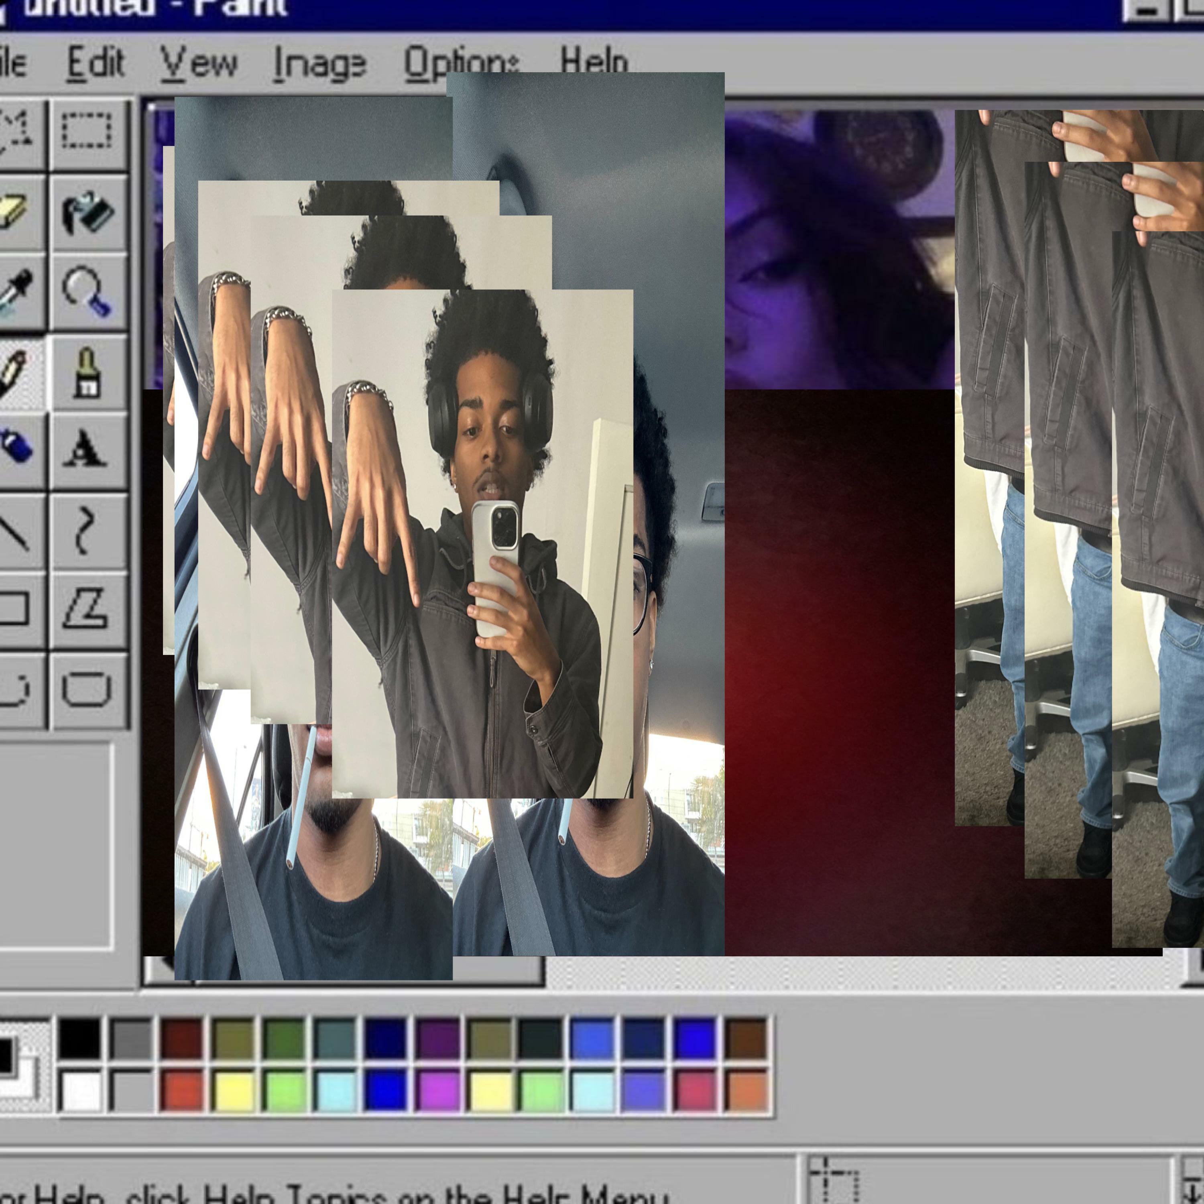Select the Curve tool
The width and height of the screenshot is (1204, 1204).
point(87,530)
